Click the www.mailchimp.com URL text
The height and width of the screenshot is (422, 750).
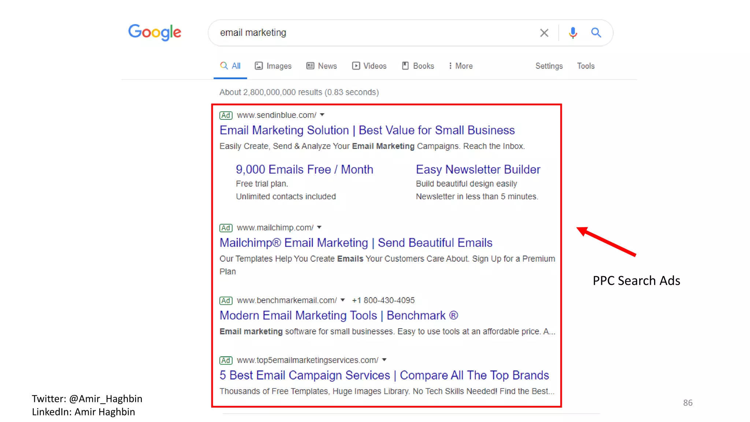pyautogui.click(x=275, y=227)
